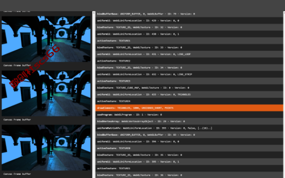Screen dimensions: 285x178
Task: Select the useProgram WebGLProgram command
Action: [189, 115]
